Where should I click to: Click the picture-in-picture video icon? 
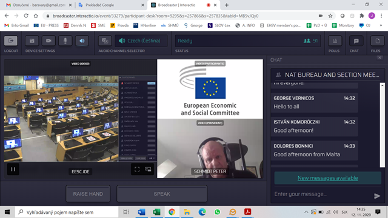(148, 170)
